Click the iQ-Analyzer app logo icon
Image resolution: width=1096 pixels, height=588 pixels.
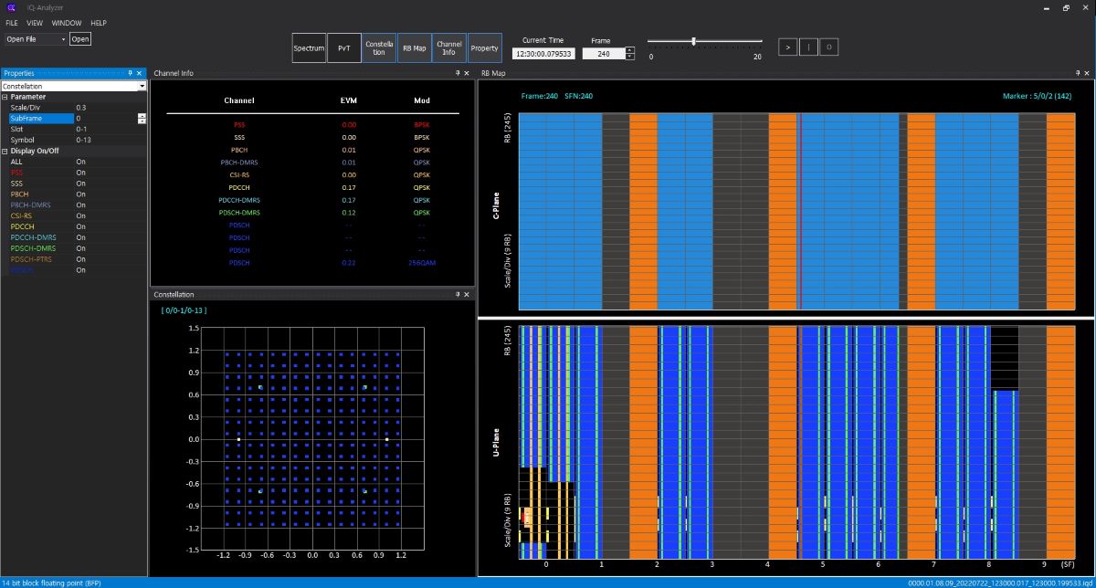[12, 7]
